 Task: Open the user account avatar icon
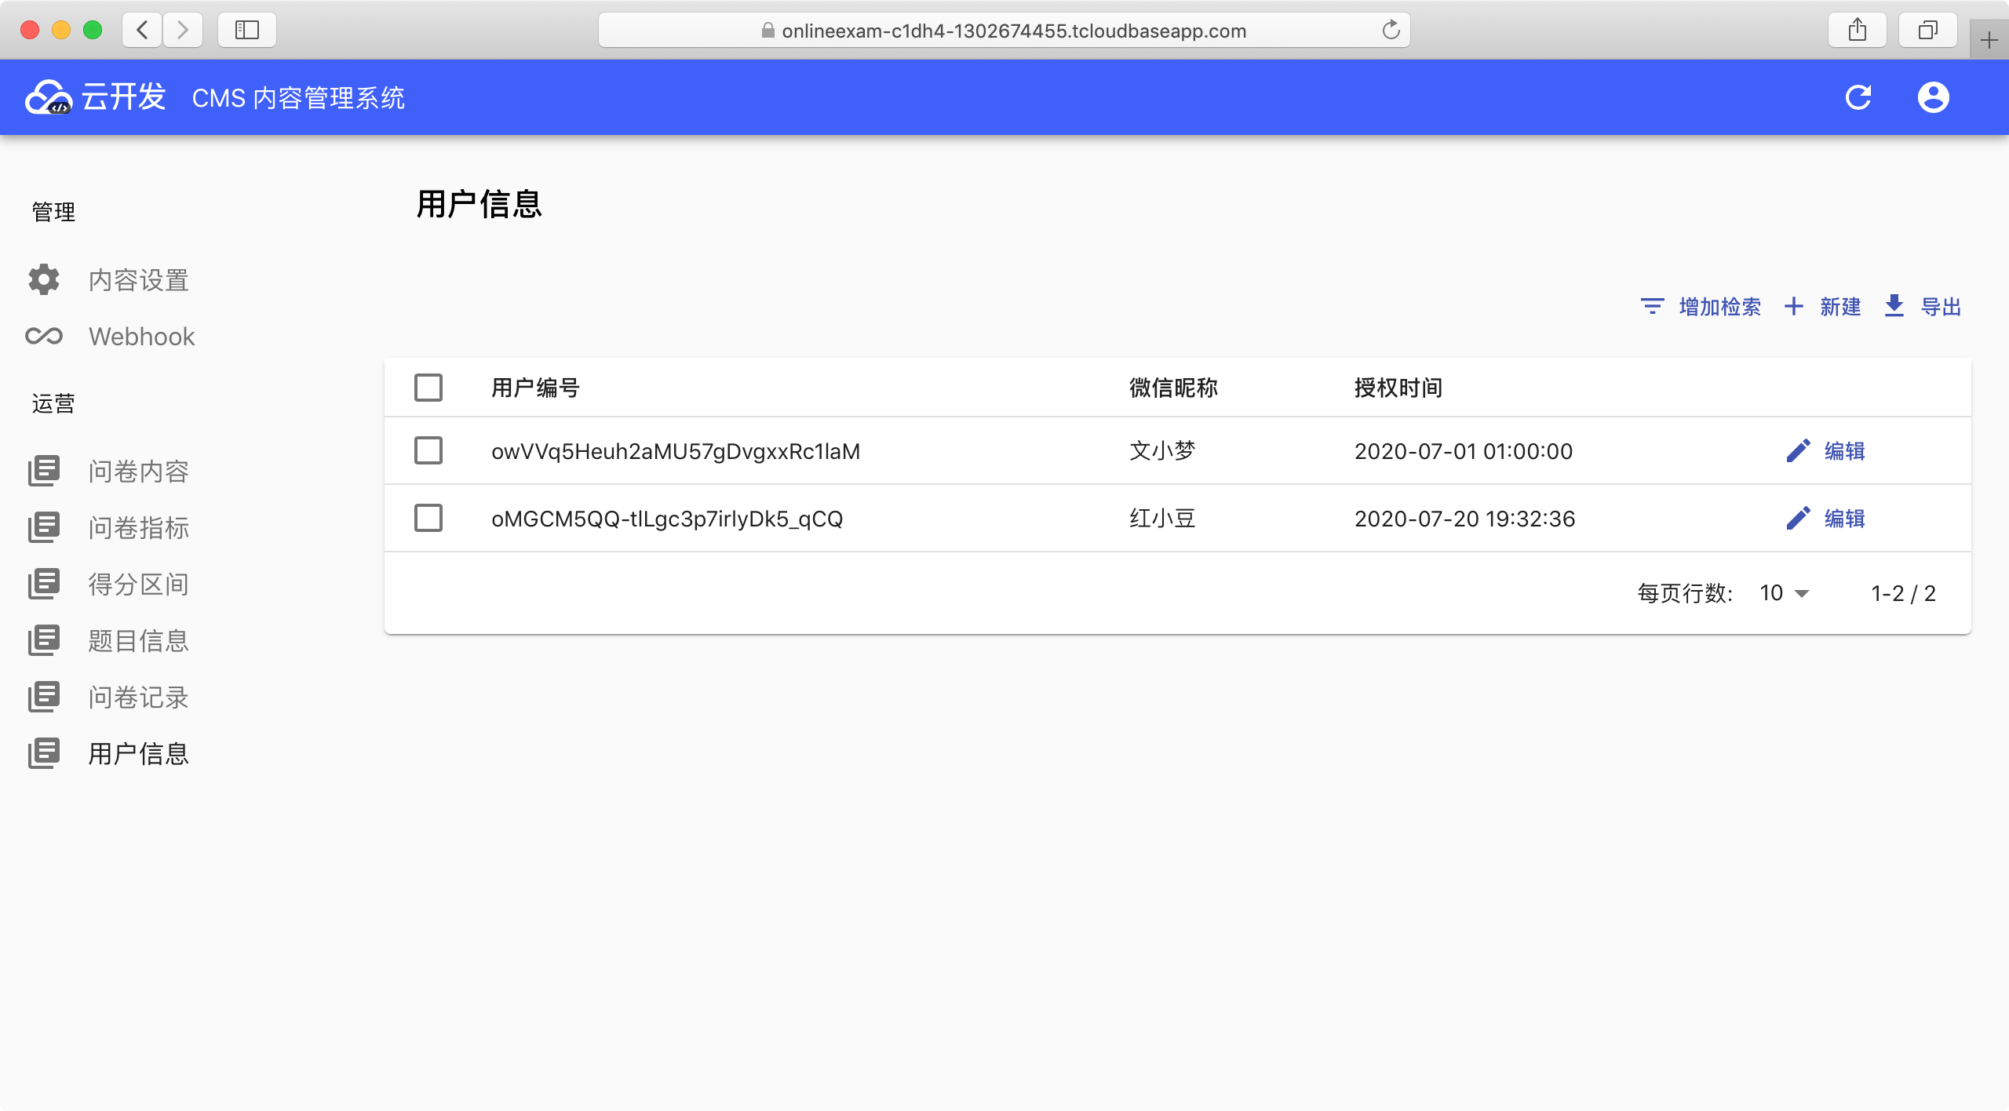point(1933,97)
